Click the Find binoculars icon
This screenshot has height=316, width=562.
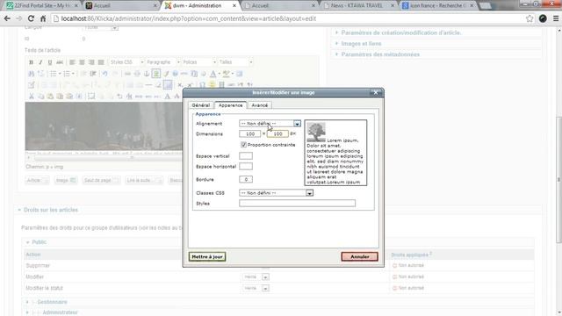pyautogui.click(x=32, y=74)
